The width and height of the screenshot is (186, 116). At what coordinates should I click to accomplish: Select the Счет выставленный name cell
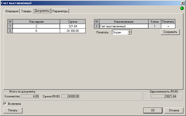pos(124,26)
